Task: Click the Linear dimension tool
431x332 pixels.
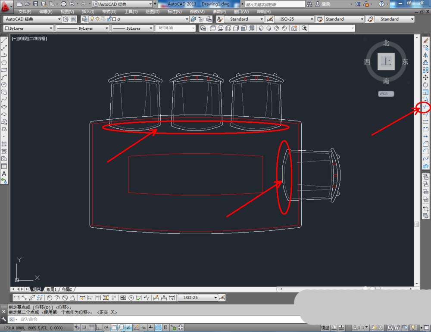Action: coord(16,298)
